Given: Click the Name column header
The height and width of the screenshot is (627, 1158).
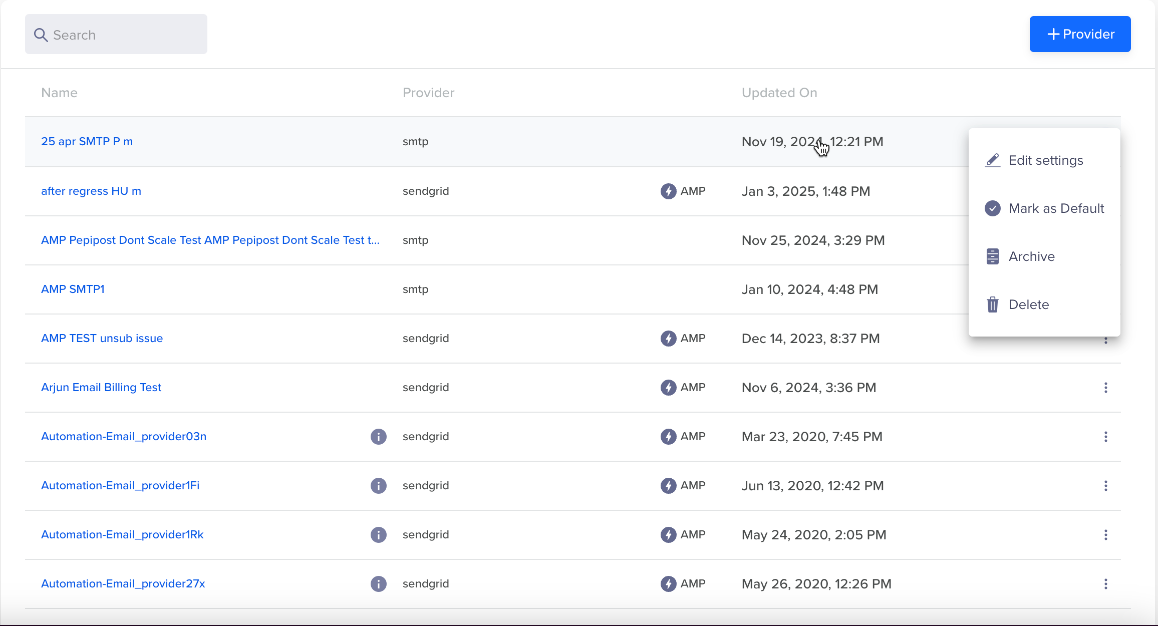Looking at the screenshot, I should 59,93.
